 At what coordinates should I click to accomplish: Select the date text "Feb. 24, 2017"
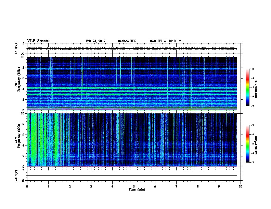point(95,41)
